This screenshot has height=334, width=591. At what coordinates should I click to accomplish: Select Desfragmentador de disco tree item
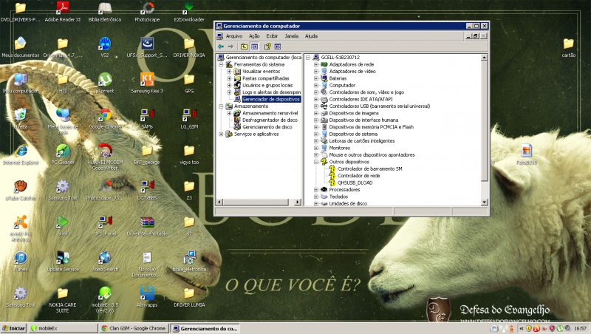click(x=270, y=120)
